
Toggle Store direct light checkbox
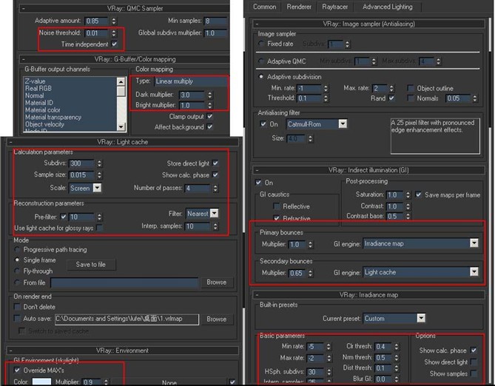[x=215, y=163]
